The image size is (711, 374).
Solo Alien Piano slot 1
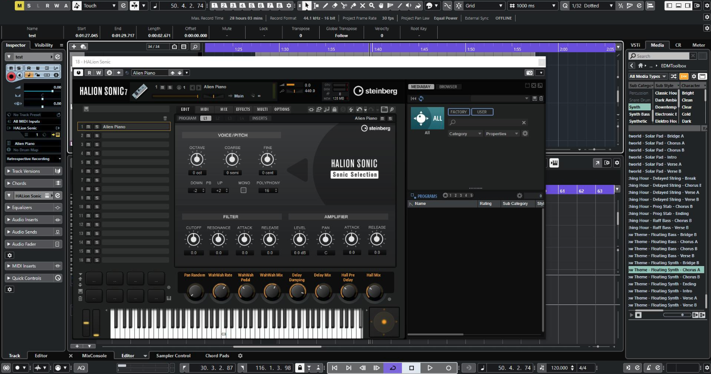(97, 127)
